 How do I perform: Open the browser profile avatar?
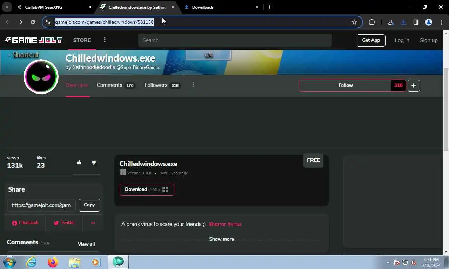coord(429,22)
